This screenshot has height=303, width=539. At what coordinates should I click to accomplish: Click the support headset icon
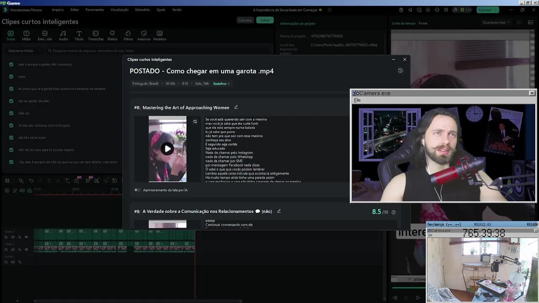pos(437,10)
